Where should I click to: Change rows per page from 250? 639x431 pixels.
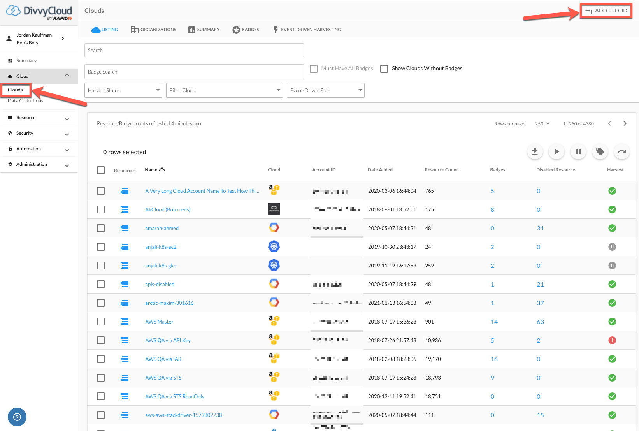[x=542, y=123]
